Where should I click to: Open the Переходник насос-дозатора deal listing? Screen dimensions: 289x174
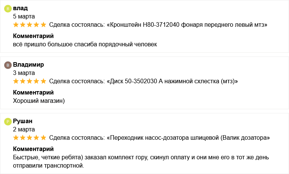tap(188, 138)
